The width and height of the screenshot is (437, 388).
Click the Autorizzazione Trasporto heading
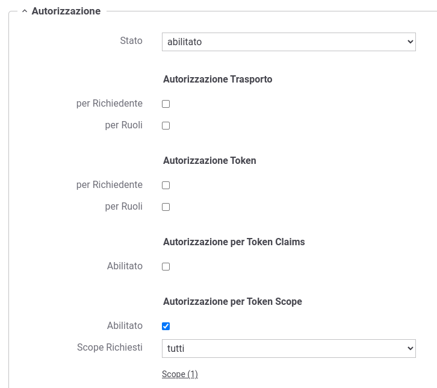pos(218,79)
